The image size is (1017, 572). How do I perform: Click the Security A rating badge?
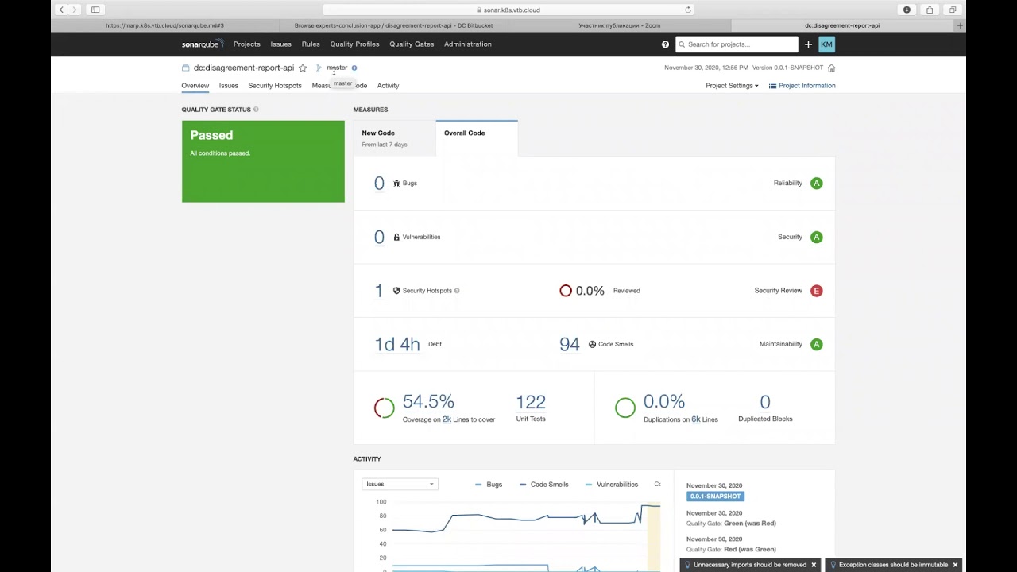(816, 237)
